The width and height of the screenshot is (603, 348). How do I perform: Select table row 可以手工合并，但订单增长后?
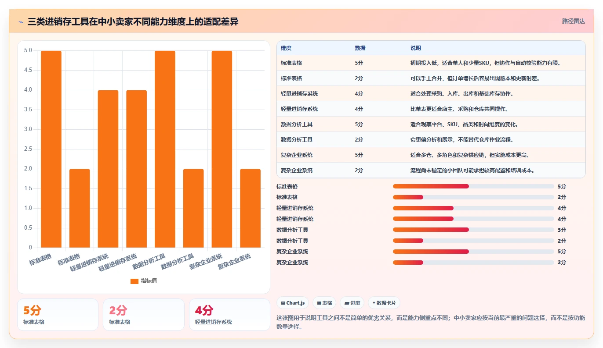[431, 78]
